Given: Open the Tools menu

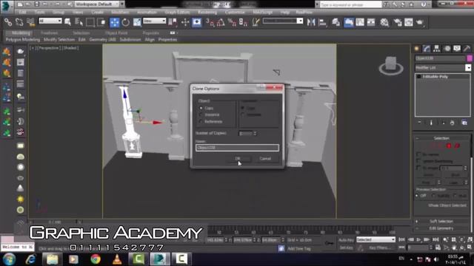Looking at the screenshot, I should click(x=39, y=13).
